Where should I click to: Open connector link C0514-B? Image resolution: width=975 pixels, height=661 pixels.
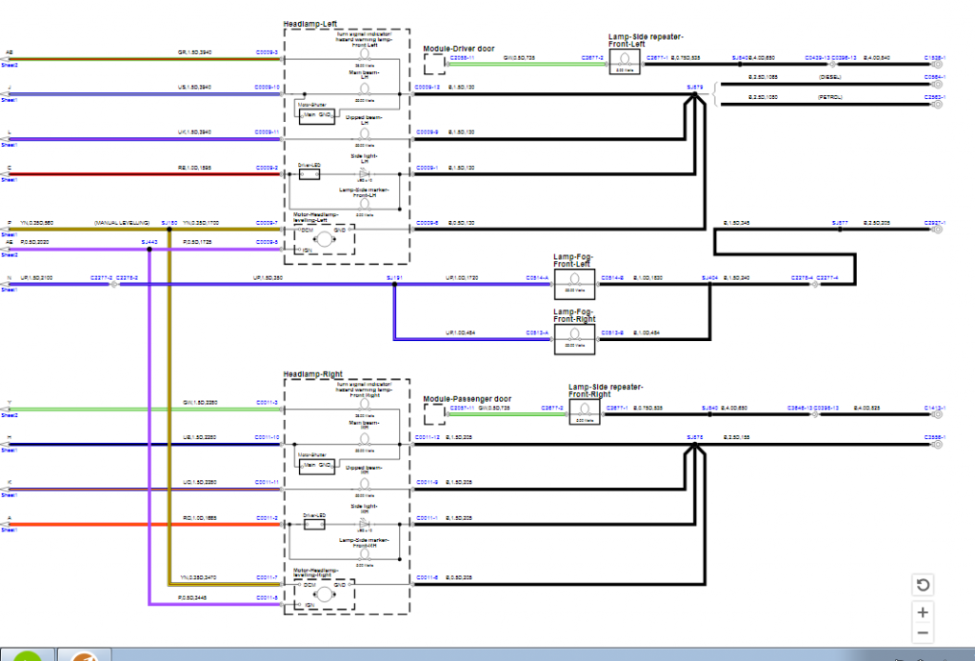coord(612,277)
